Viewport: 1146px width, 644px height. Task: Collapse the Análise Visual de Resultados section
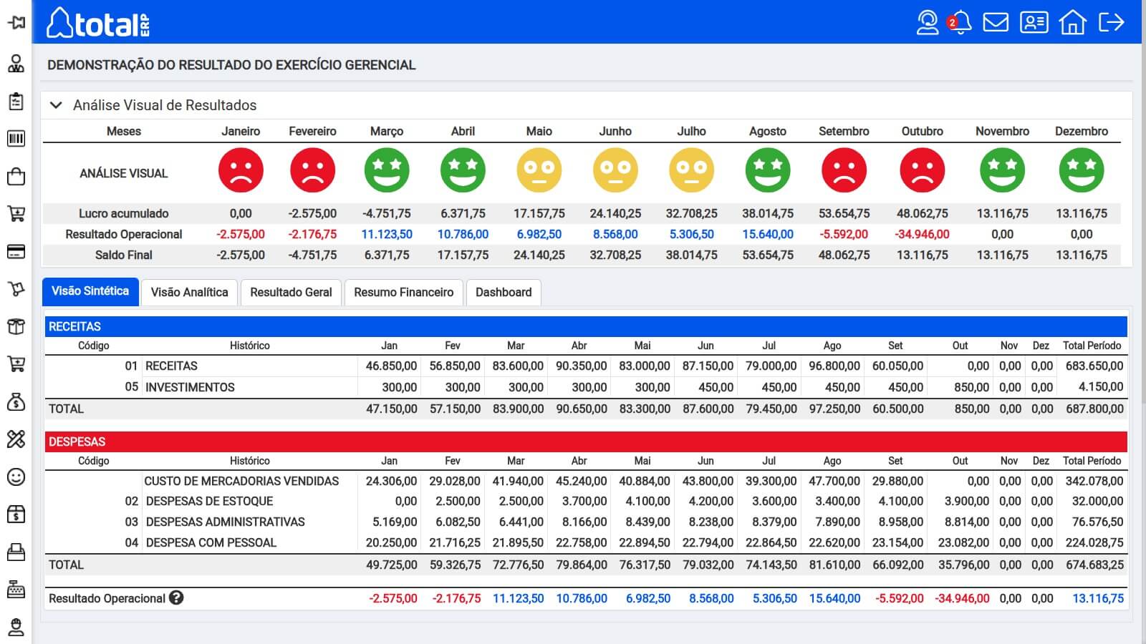pos(56,105)
